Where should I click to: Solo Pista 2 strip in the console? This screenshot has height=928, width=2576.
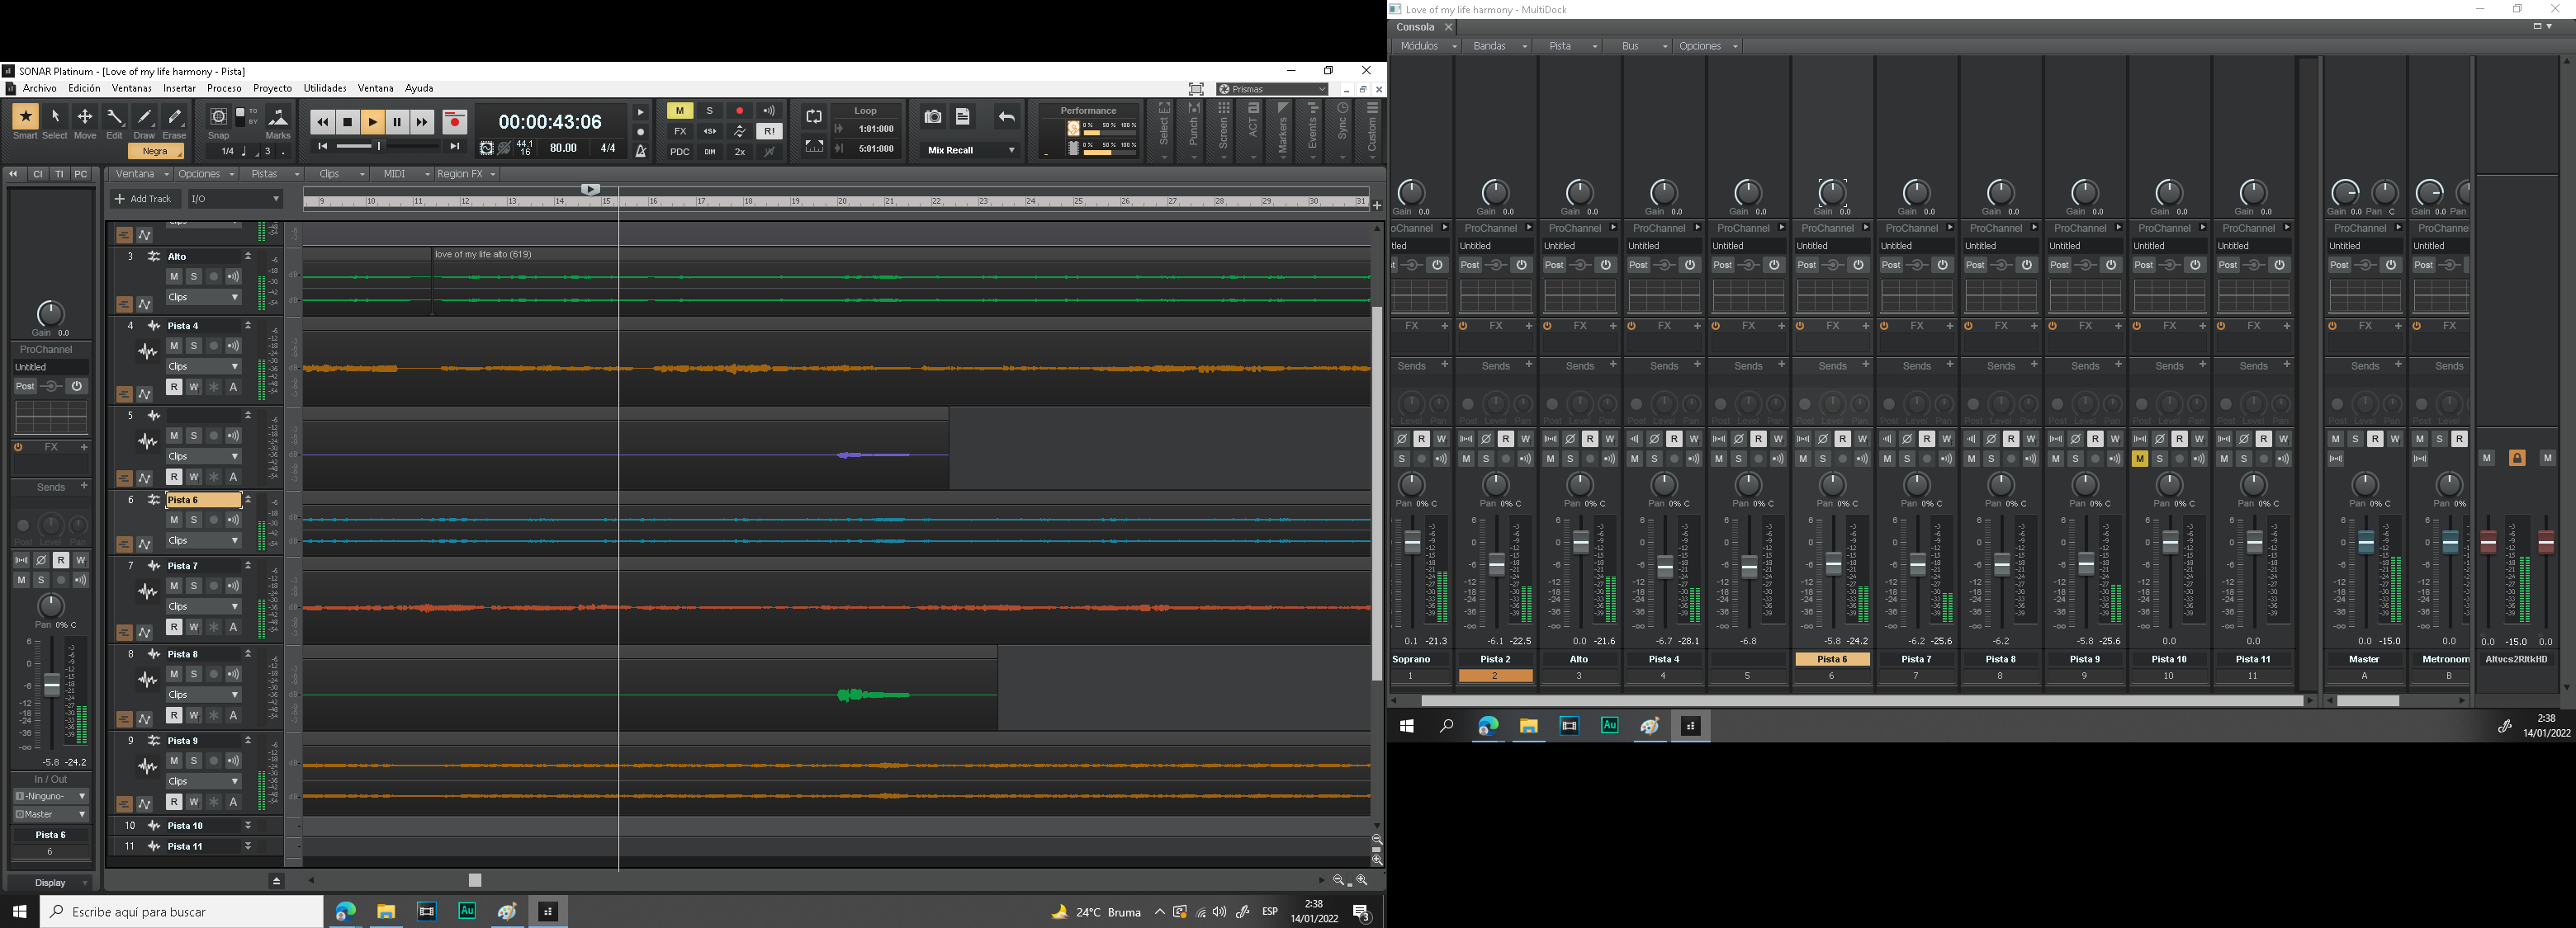pyautogui.click(x=1486, y=459)
